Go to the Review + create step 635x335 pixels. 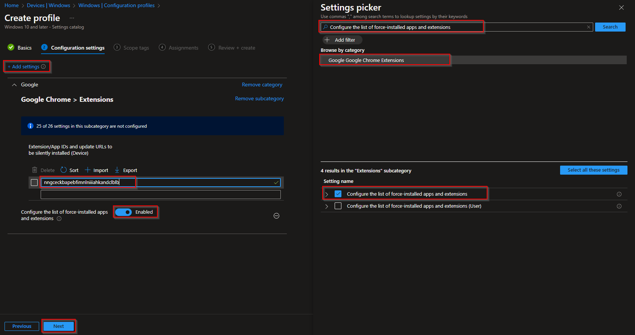(232, 48)
